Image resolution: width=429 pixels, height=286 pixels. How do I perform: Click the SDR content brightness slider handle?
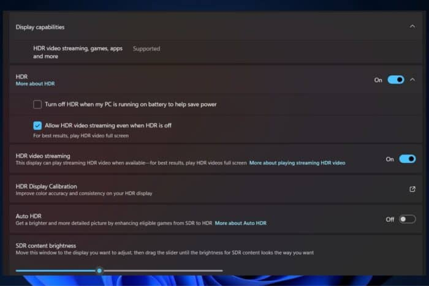coord(99,271)
